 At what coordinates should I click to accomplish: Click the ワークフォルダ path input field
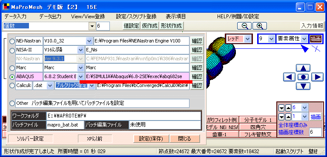tap(123, 116)
